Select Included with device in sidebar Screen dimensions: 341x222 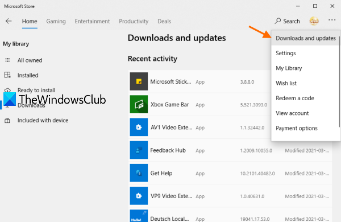[x=43, y=120]
